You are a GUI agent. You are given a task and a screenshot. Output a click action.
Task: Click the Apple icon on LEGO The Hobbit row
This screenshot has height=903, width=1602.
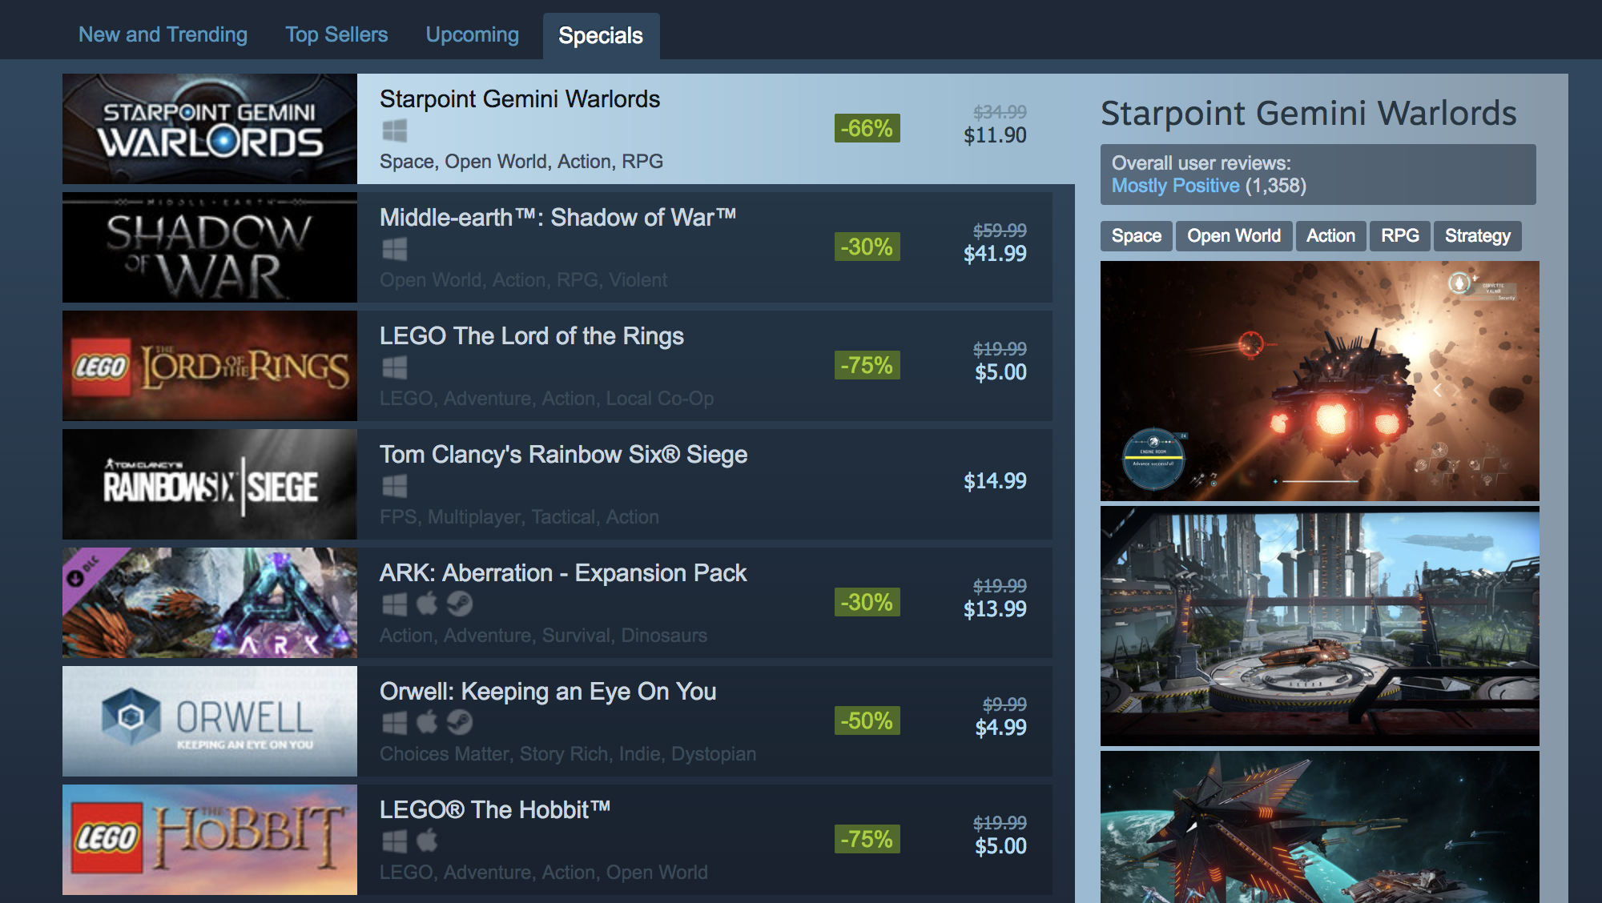[427, 841]
